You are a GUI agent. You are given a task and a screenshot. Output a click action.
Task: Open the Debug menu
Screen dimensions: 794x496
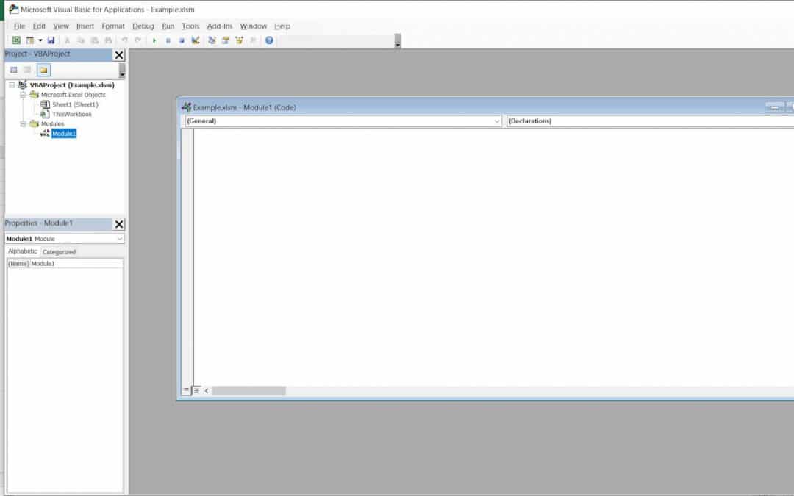point(143,26)
